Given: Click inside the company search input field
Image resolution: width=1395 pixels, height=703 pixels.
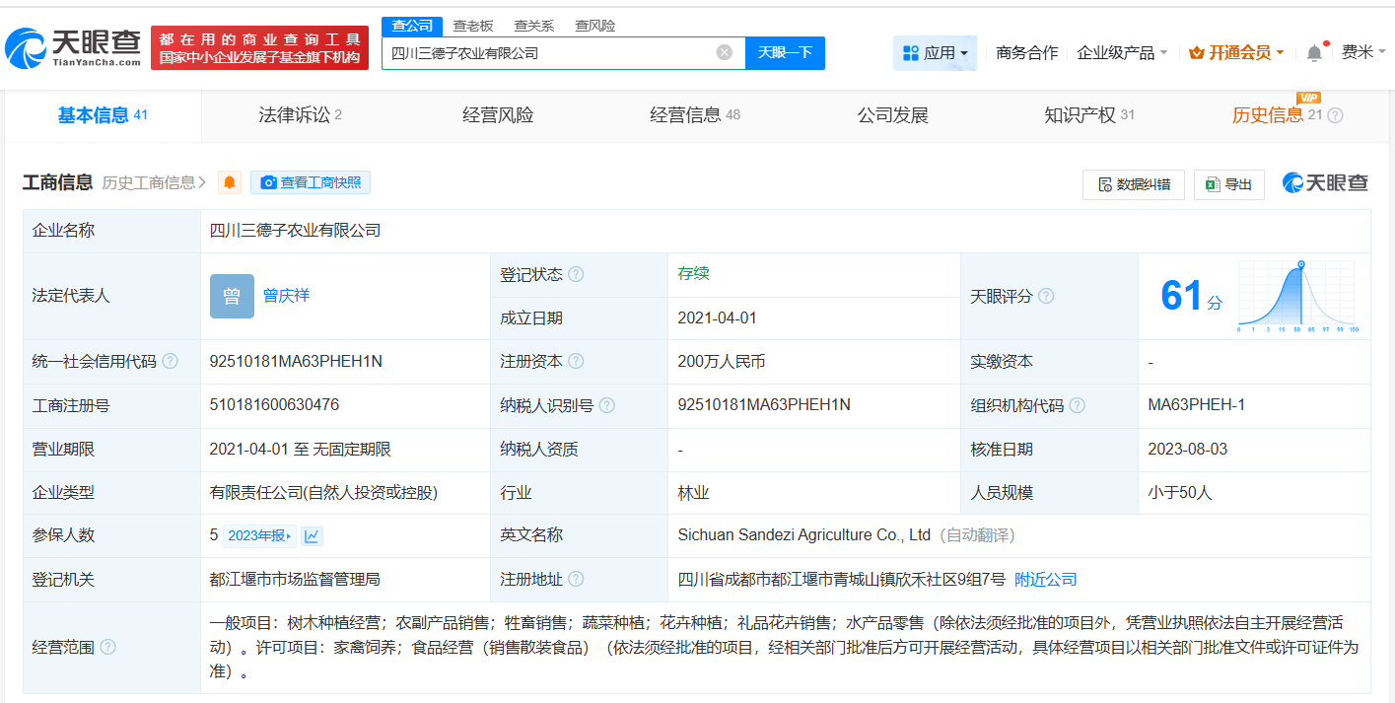Looking at the screenshot, I should coord(562,52).
